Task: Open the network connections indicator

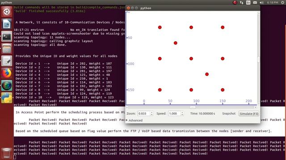Action: pyautogui.click(x=241, y=3)
